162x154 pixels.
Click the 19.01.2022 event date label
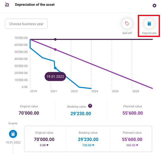[13, 142]
